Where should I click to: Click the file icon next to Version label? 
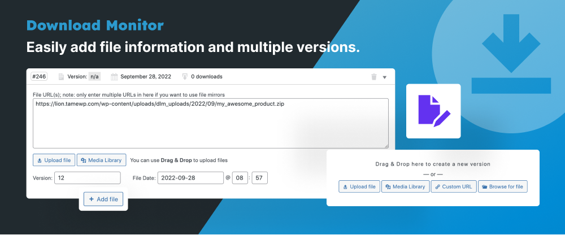[x=61, y=77]
